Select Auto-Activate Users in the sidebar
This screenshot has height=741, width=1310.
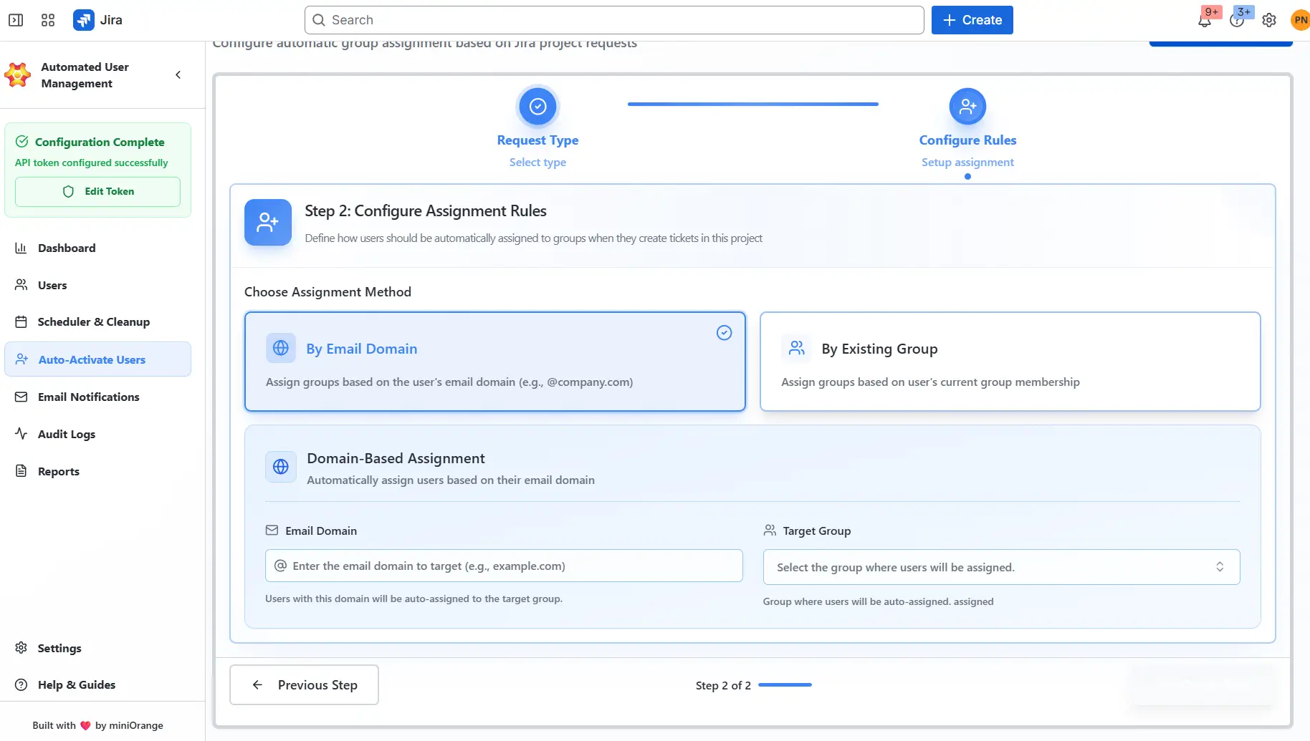coord(97,359)
